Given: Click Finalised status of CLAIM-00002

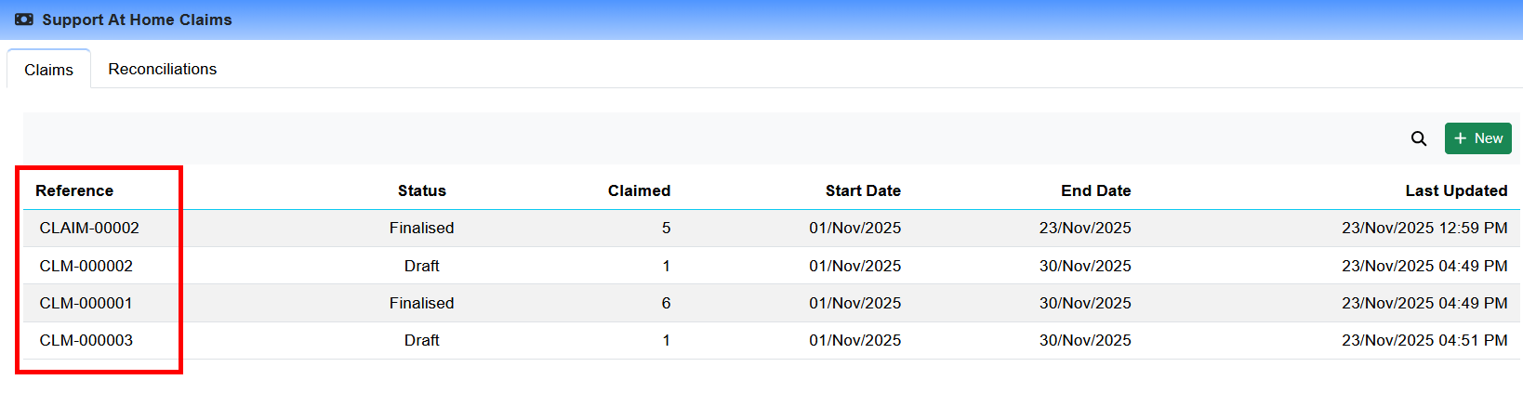Looking at the screenshot, I should (421, 228).
